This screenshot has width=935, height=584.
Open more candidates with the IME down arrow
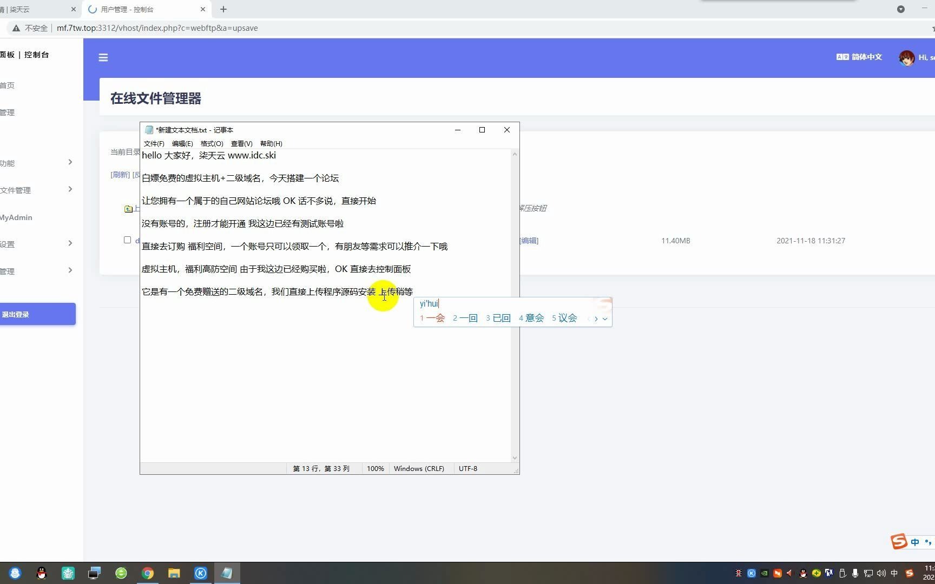click(604, 318)
